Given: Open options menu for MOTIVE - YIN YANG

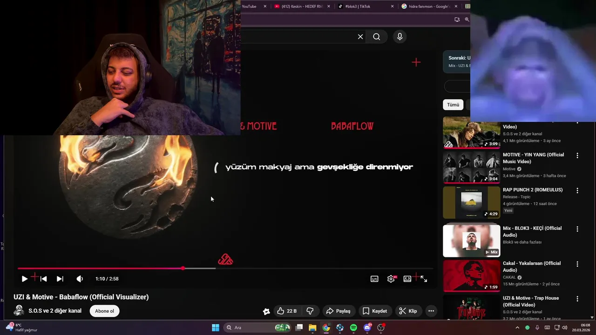Looking at the screenshot, I should point(577,156).
